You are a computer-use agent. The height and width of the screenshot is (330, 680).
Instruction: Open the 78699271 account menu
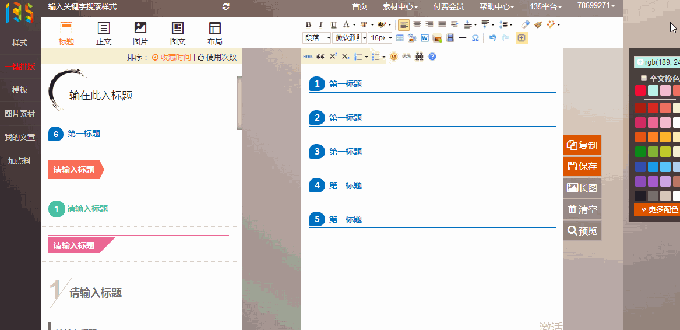point(596,6)
